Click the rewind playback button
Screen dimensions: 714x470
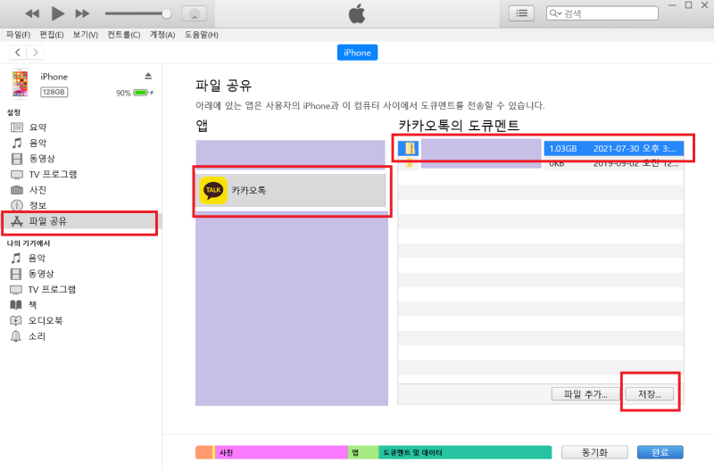(x=32, y=13)
